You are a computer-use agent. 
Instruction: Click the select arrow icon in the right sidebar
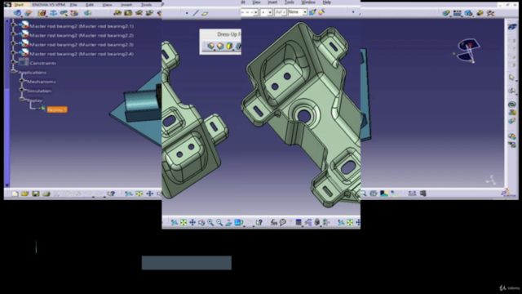[511, 78]
